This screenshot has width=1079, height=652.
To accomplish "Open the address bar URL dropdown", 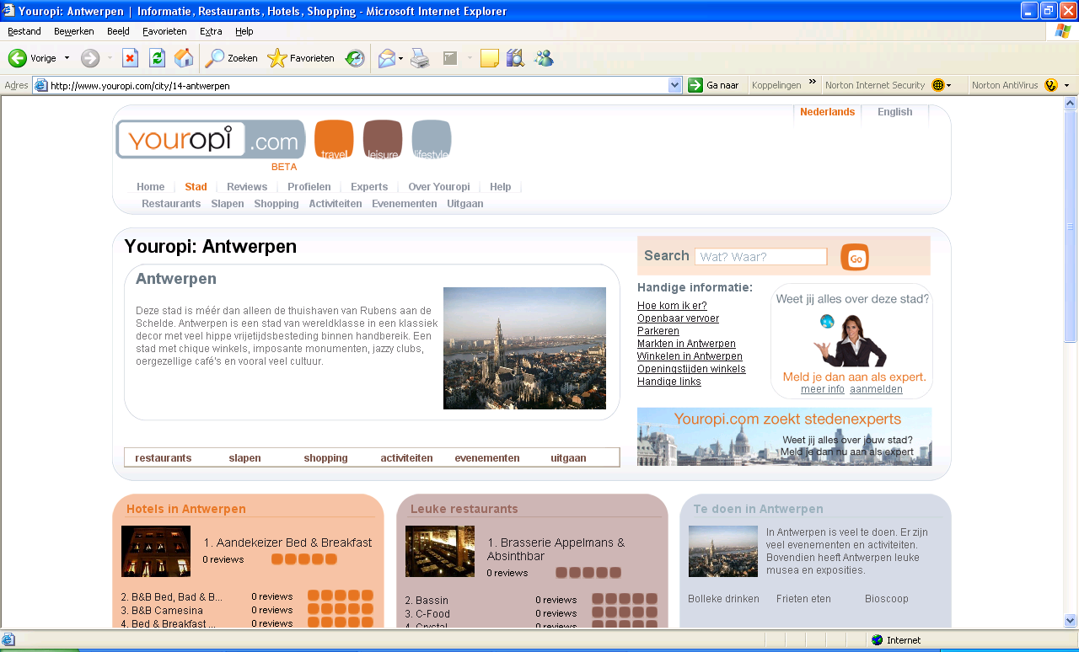I will click(x=674, y=85).
